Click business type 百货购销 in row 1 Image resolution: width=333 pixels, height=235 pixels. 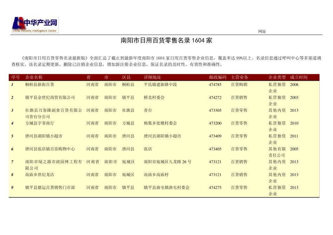point(239,85)
